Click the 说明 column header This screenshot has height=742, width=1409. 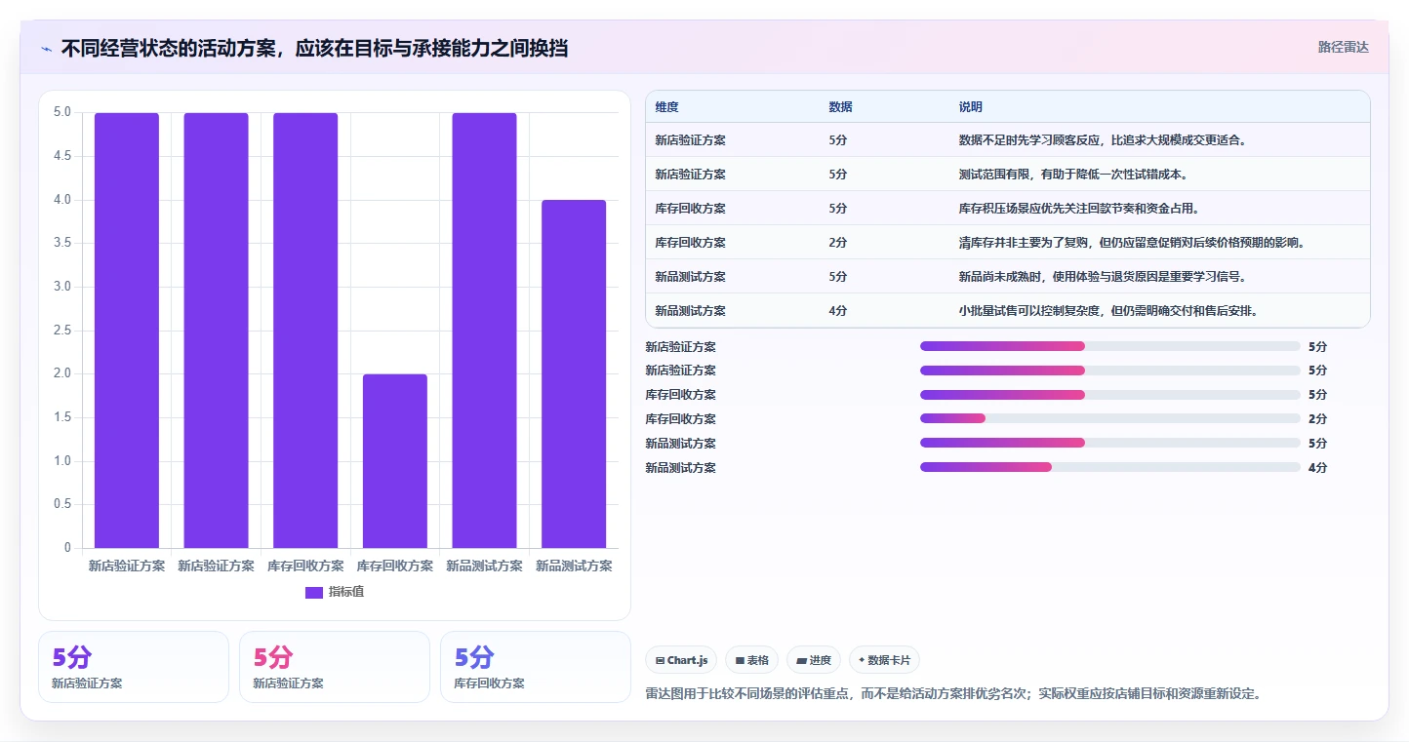coord(971,107)
